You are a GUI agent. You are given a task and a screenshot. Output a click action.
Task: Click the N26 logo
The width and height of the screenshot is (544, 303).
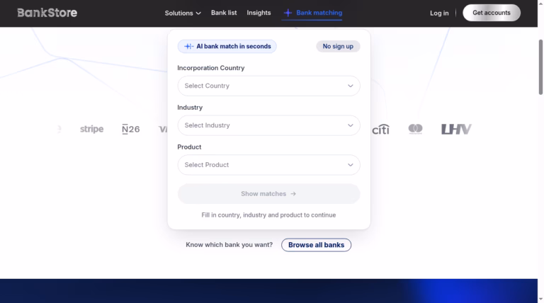point(131,130)
